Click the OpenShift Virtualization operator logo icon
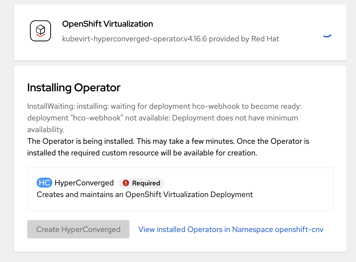This screenshot has height=262, width=356. coord(40,31)
